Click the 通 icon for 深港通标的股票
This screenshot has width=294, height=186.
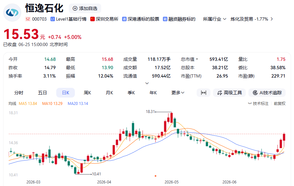click(x=124, y=19)
